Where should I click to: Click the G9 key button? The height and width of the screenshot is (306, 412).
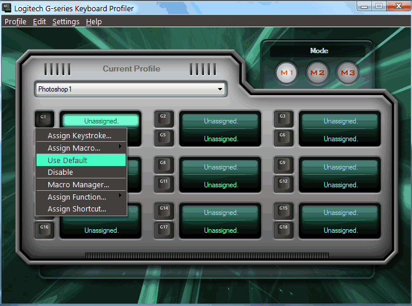click(x=284, y=165)
